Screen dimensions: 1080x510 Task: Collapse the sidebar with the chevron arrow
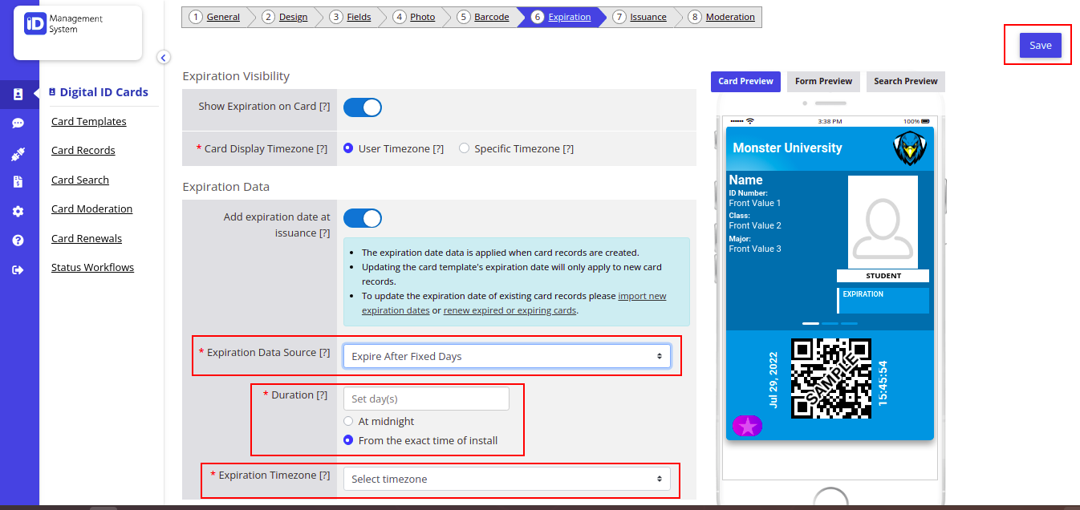[164, 57]
